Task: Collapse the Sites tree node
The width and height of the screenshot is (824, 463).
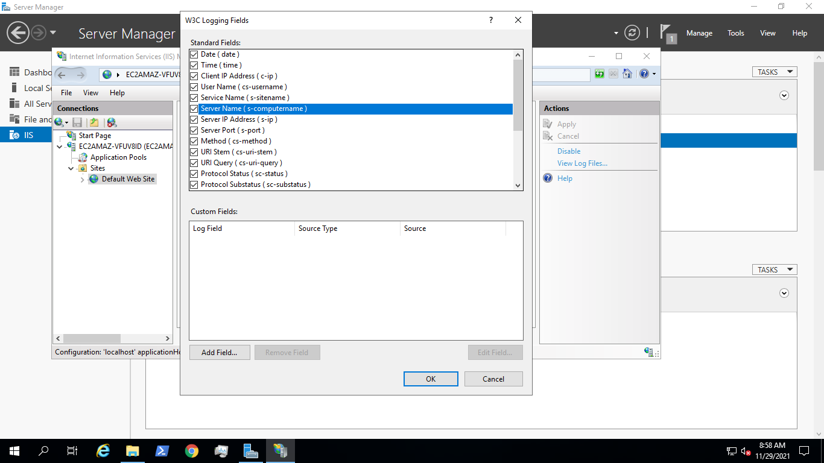Action: [71, 168]
